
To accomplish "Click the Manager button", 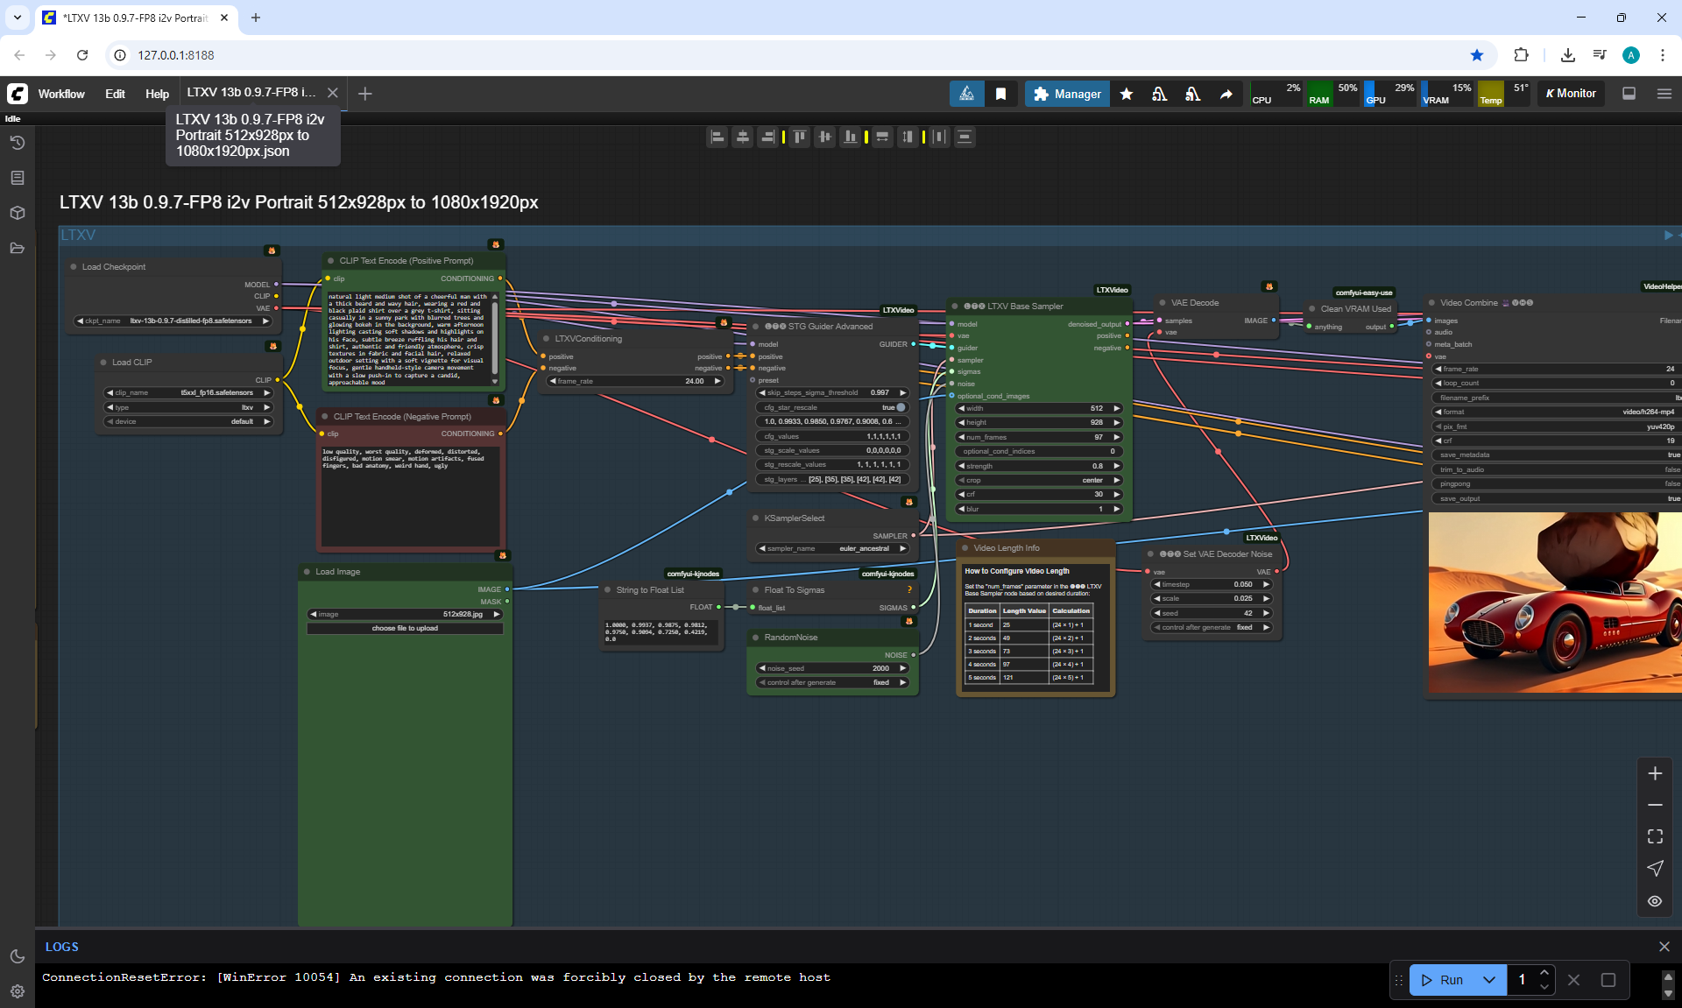I will (x=1067, y=94).
